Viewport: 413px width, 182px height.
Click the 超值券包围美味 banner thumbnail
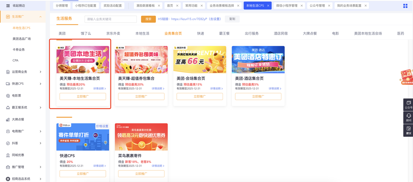coord(141,60)
